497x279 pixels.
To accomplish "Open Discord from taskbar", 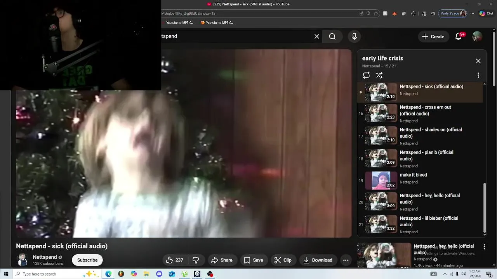I will tap(159, 274).
